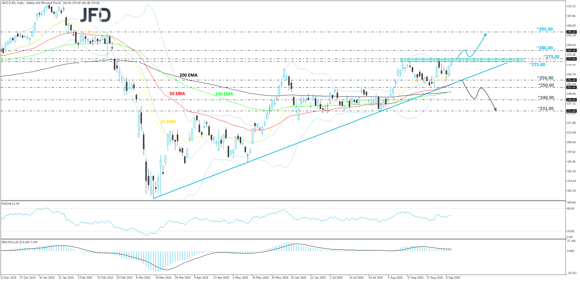Image resolution: width=580 pixels, height=281 pixels.
Task: Click the yellow 21 EMA label
Action: tap(168, 121)
